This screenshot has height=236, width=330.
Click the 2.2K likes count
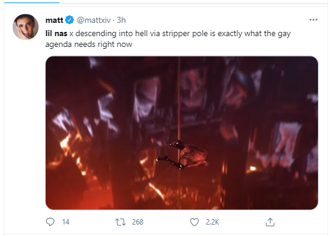pyautogui.click(x=213, y=222)
